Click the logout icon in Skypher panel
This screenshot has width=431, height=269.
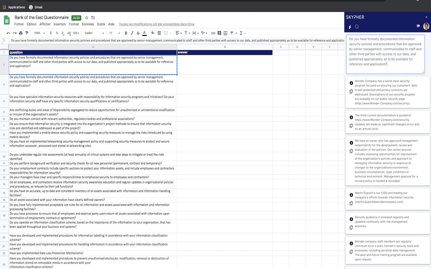point(418,26)
